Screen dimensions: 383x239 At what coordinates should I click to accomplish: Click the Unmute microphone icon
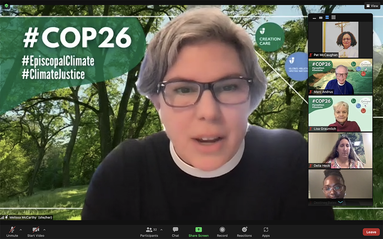12,230
